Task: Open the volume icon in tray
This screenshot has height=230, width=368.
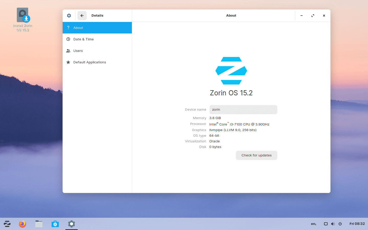Action: (333, 224)
